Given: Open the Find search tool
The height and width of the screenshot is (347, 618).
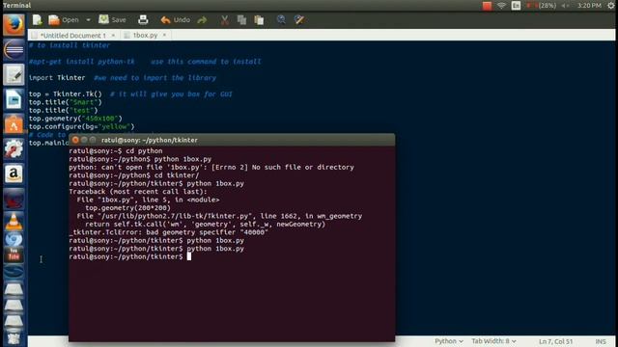Looking at the screenshot, I should click(281, 19).
